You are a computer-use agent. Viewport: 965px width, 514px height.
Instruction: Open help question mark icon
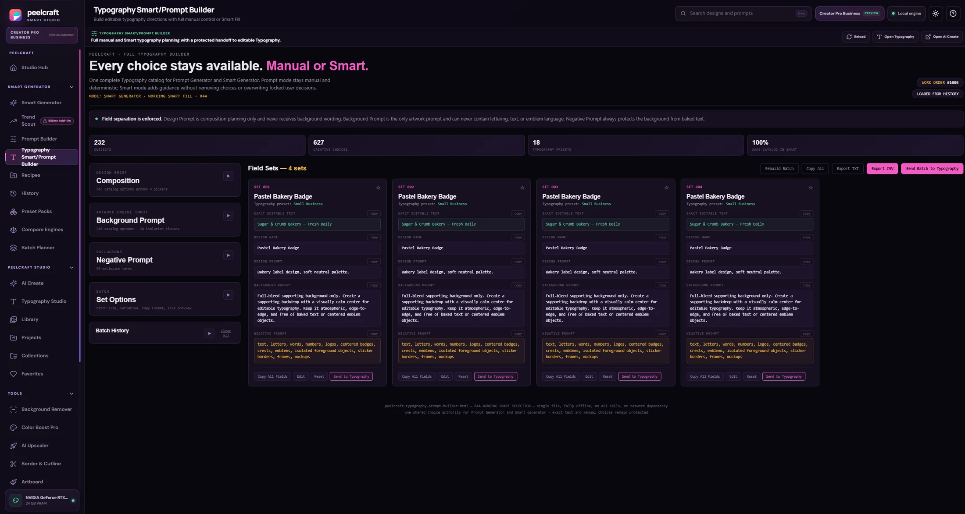(953, 14)
